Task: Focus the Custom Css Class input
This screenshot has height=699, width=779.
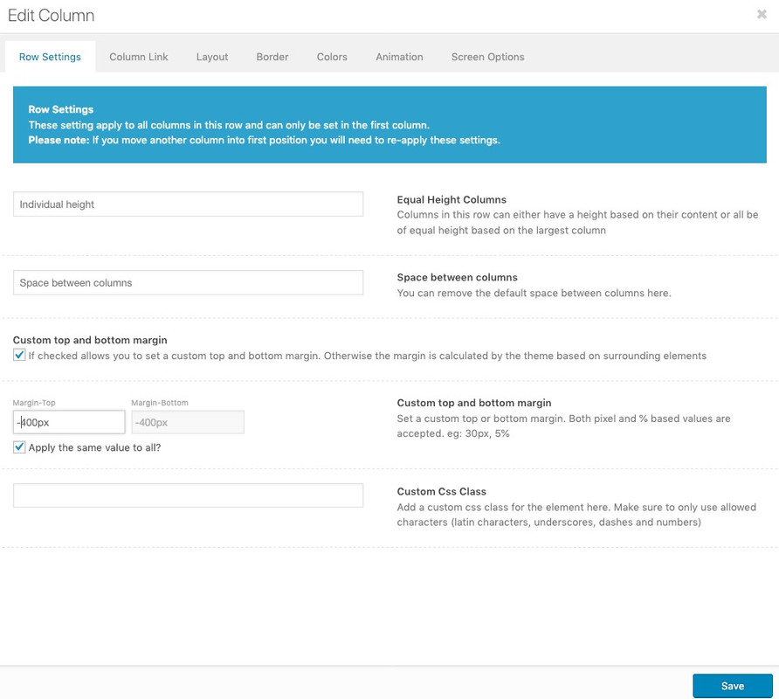Action: tap(189, 495)
